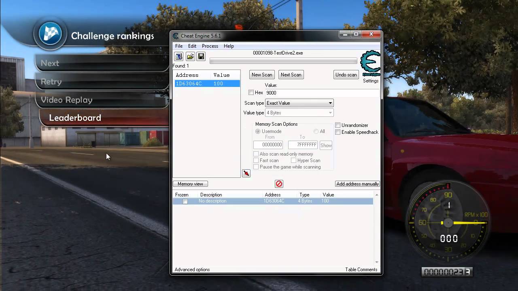Click the To address field 7FFFFFFF
The image size is (518, 291).
click(x=303, y=145)
